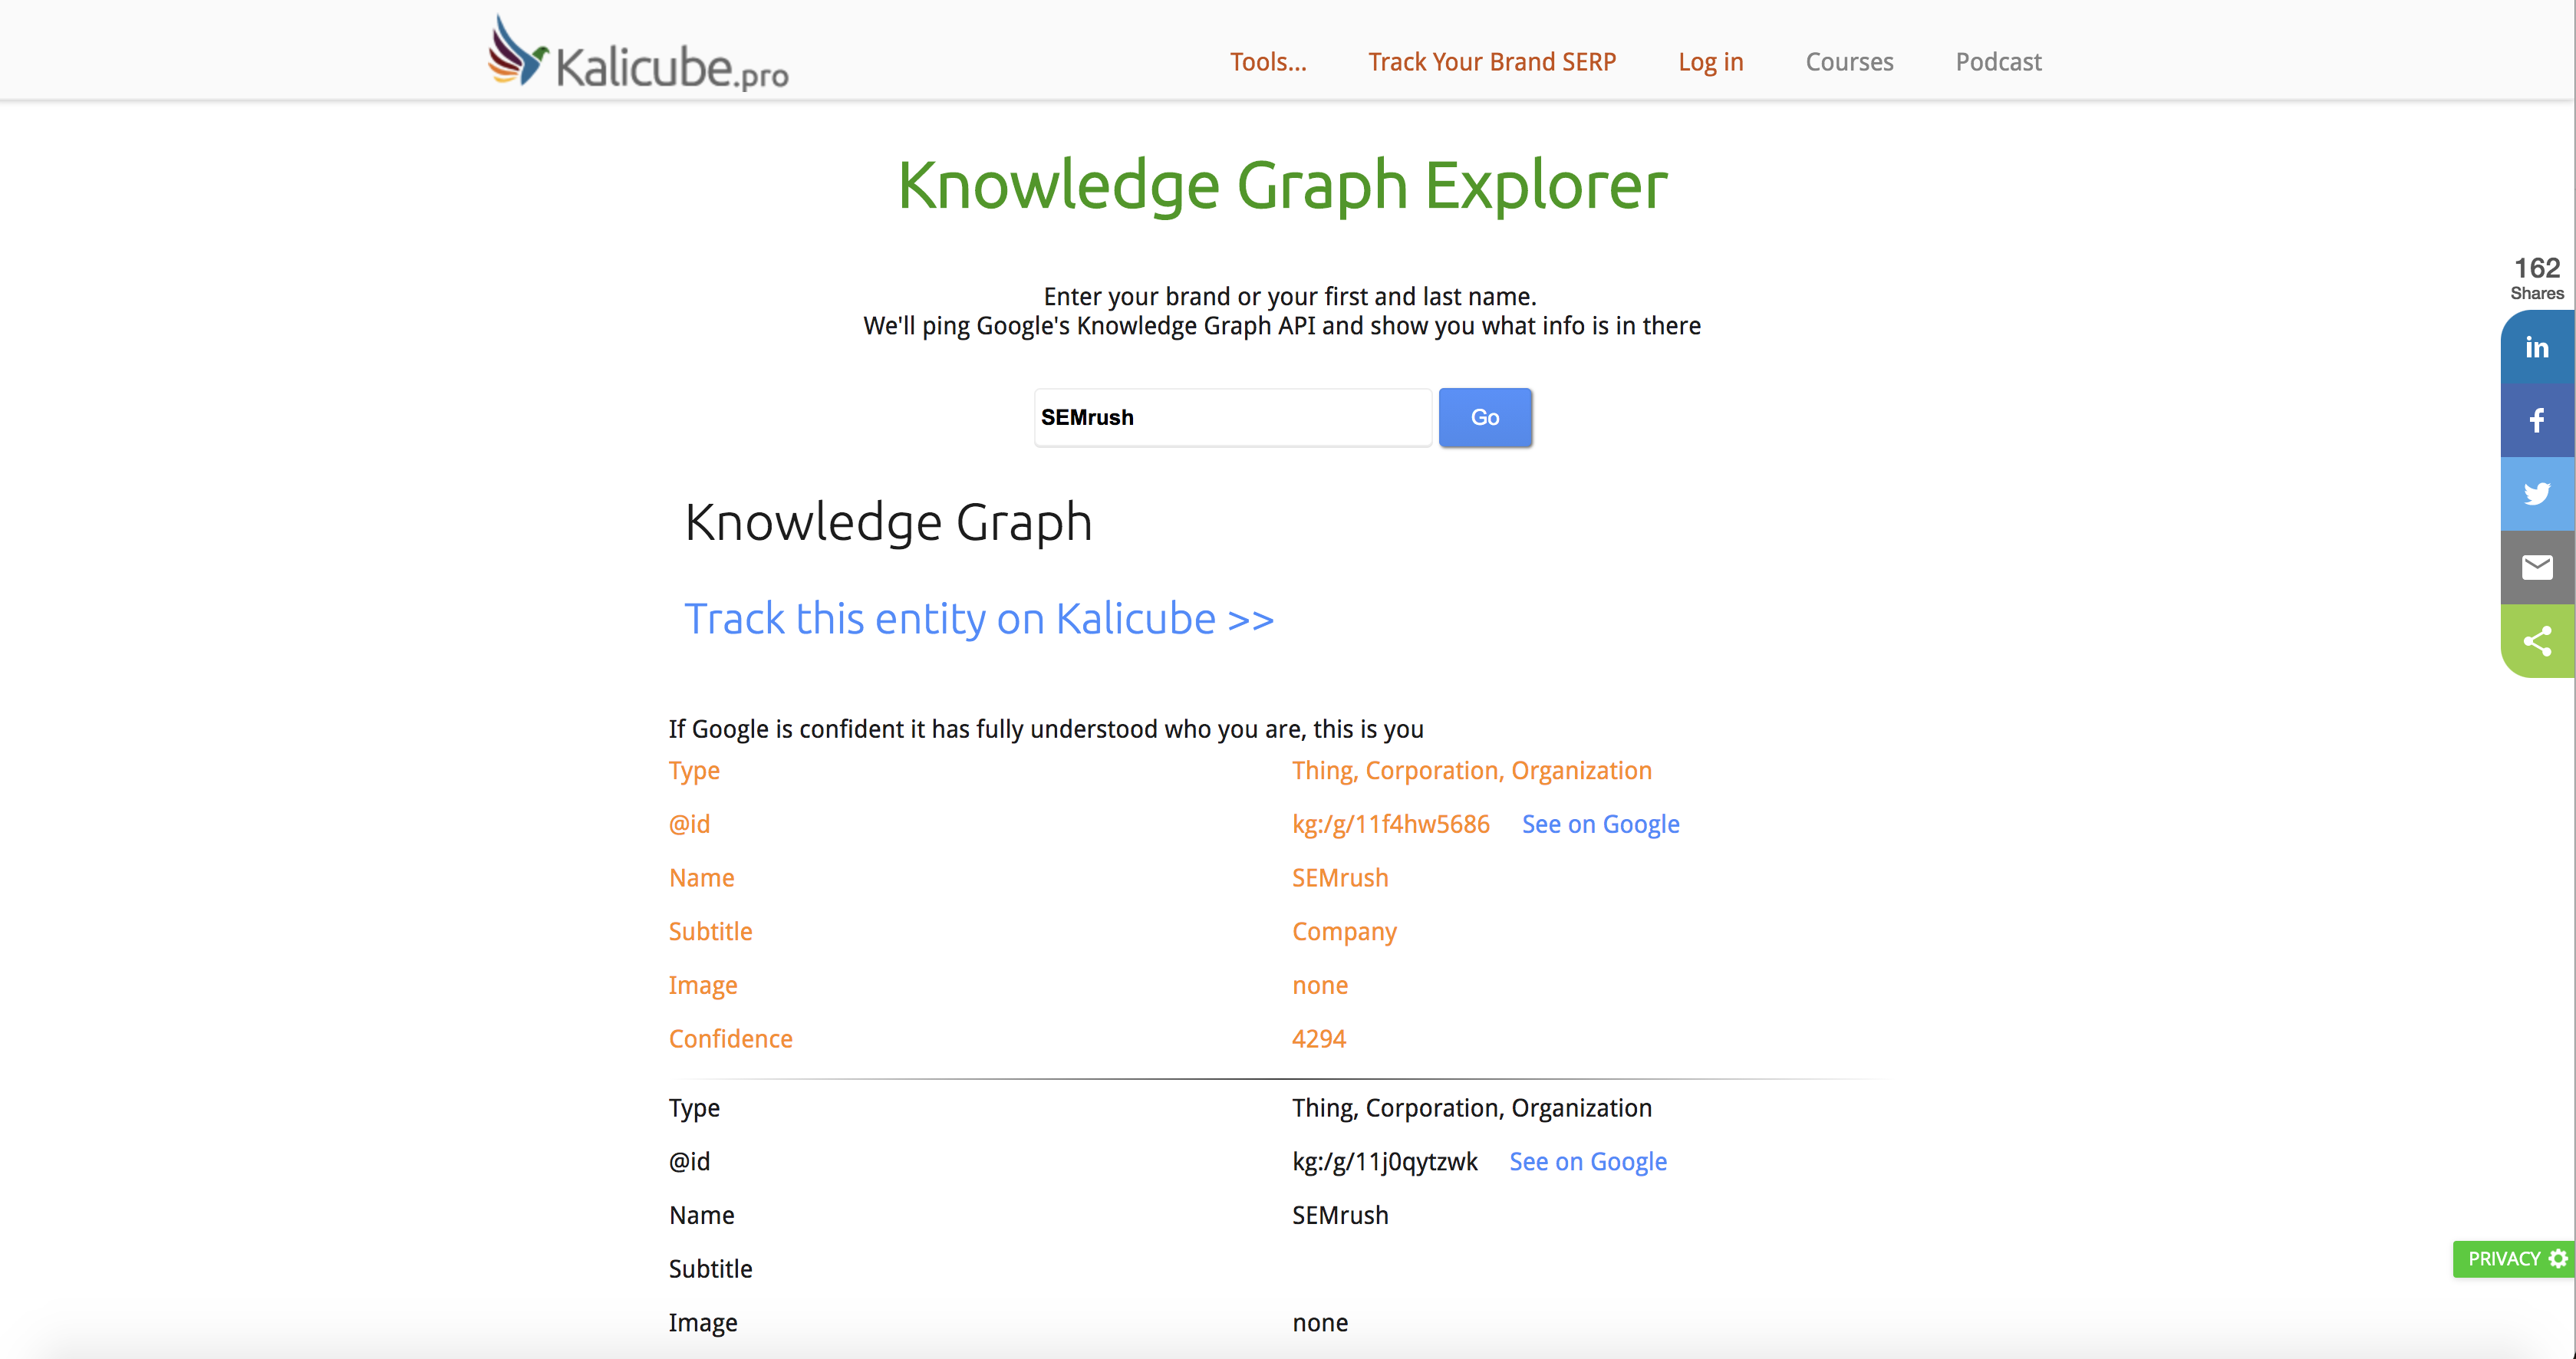The height and width of the screenshot is (1359, 2576).
Task: Share the page on Twitter
Action: click(x=2537, y=494)
